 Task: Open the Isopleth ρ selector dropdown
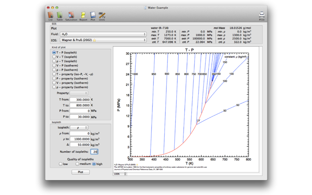click(x=79, y=127)
